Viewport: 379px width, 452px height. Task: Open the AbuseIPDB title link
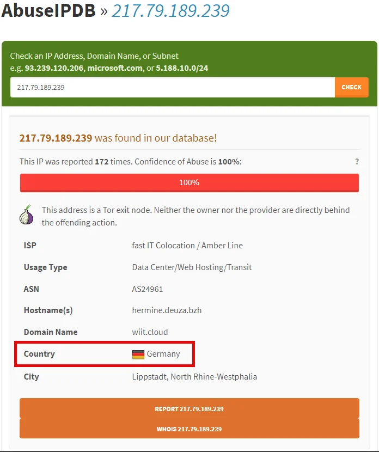pyautogui.click(x=49, y=10)
